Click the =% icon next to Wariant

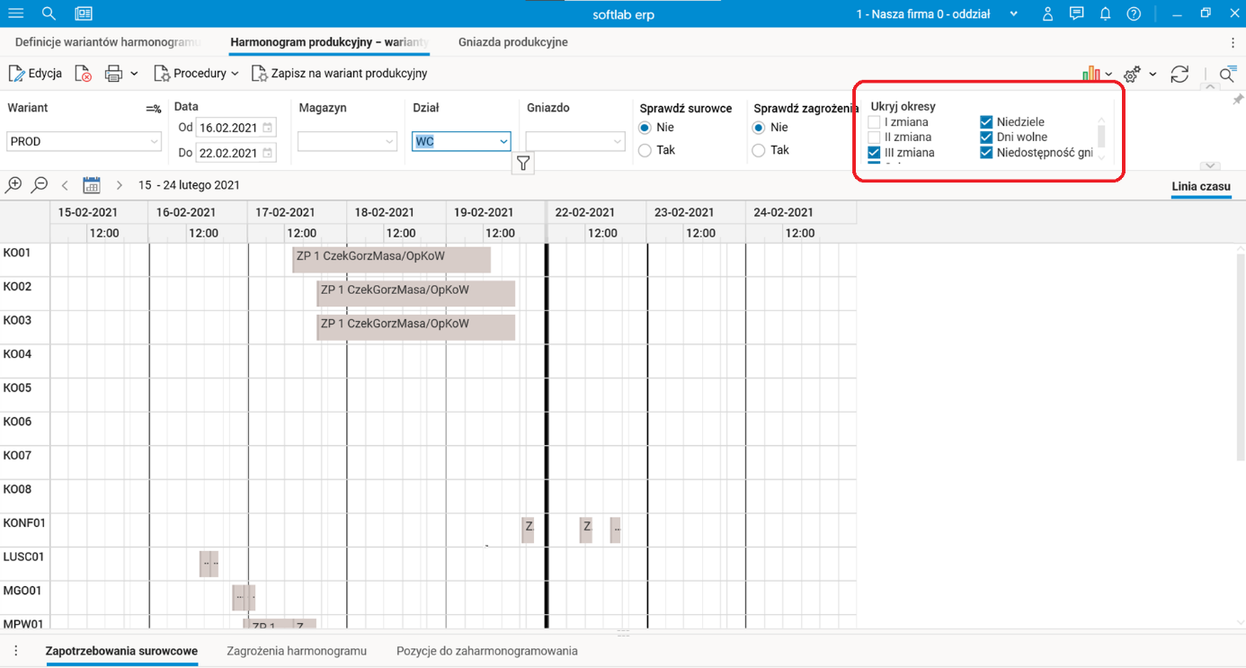point(154,109)
